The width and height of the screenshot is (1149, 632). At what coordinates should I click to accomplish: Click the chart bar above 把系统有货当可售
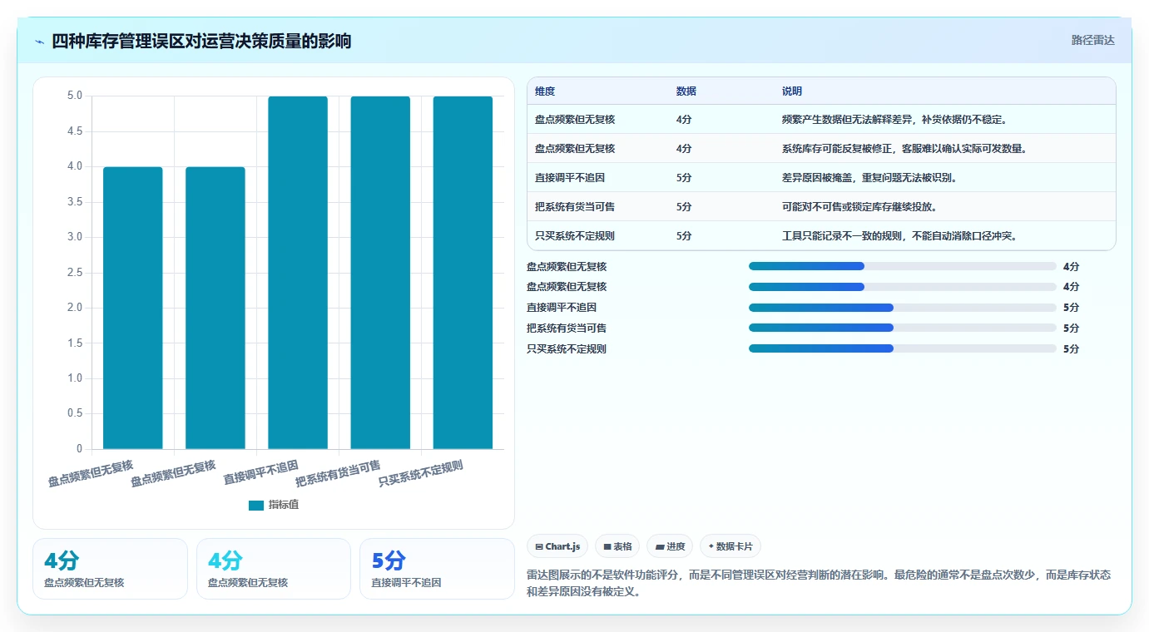[380, 273]
